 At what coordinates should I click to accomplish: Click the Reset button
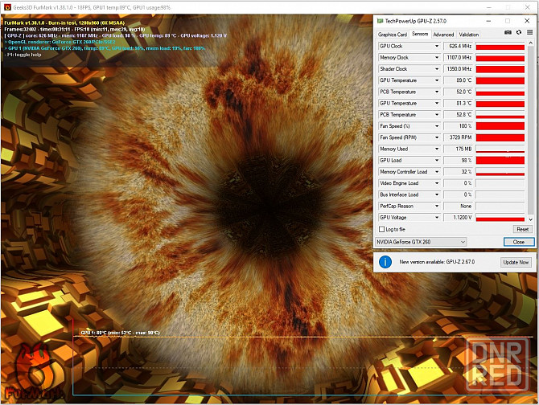tap(522, 229)
